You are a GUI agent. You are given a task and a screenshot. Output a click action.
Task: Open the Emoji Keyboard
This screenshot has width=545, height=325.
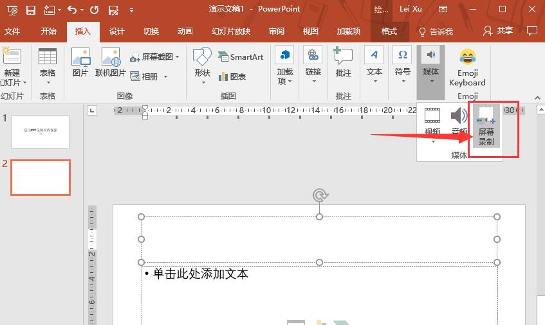click(468, 67)
